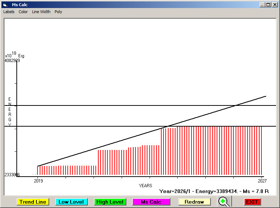Click the Ms Calc title bar app icon

tap(5, 5)
